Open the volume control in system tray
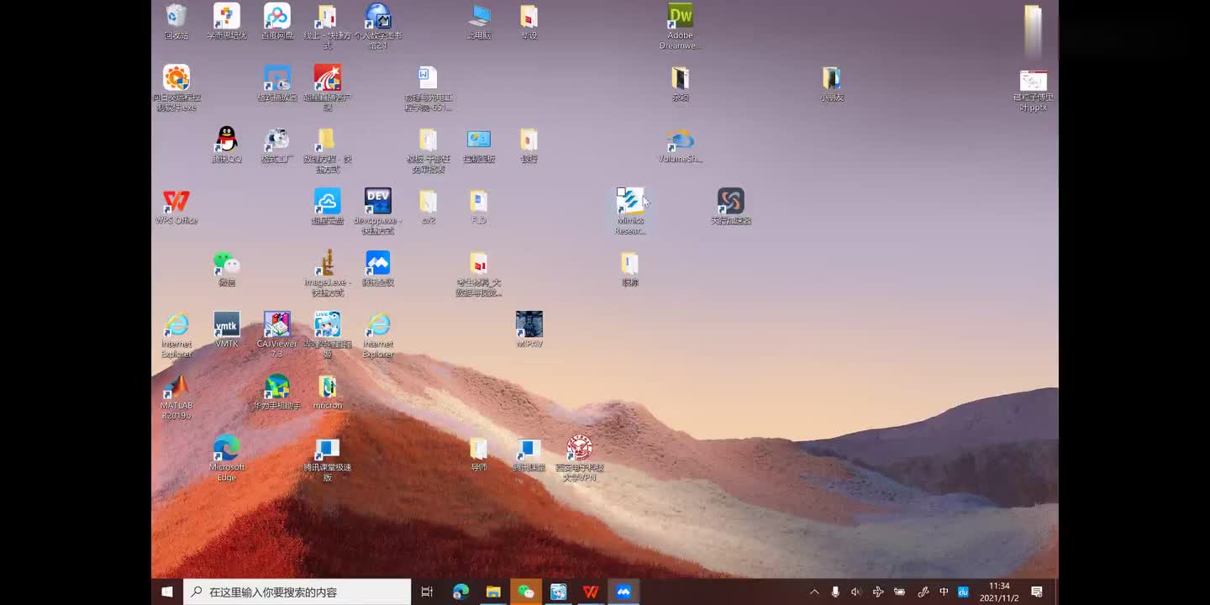The image size is (1210, 605). 856,592
